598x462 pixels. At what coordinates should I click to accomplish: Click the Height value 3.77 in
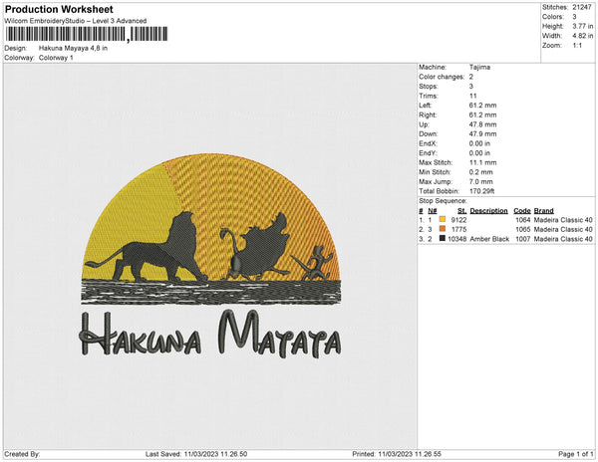[x=583, y=26]
